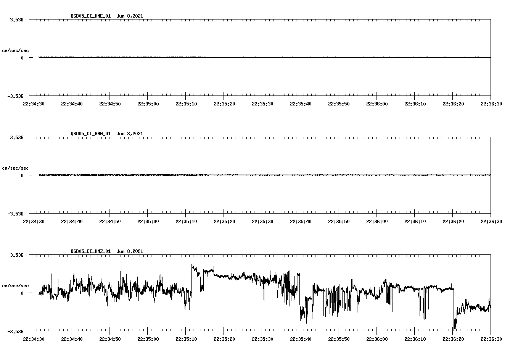Pick 22:35:00 time label under HNN plot
Viewport: 518px width, 353px height.
pyautogui.click(x=148, y=222)
